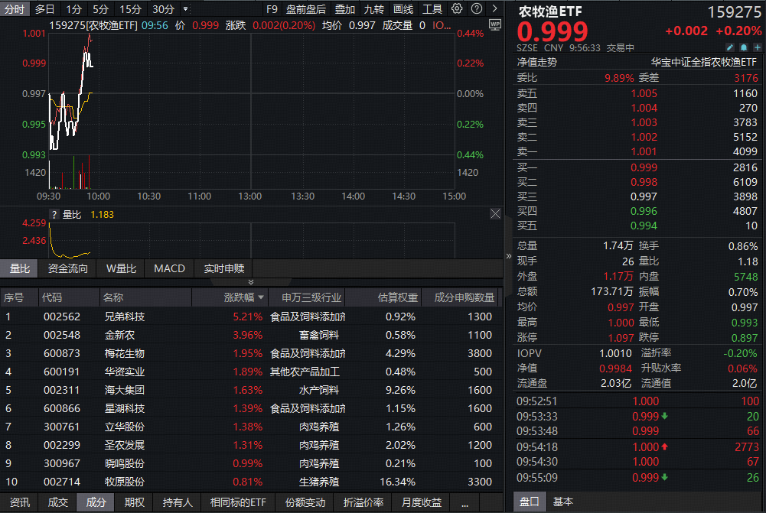Image resolution: width=766 pixels, height=513 pixels.
Task: Toggle the 叠加 overlay option
Action: tap(345, 9)
